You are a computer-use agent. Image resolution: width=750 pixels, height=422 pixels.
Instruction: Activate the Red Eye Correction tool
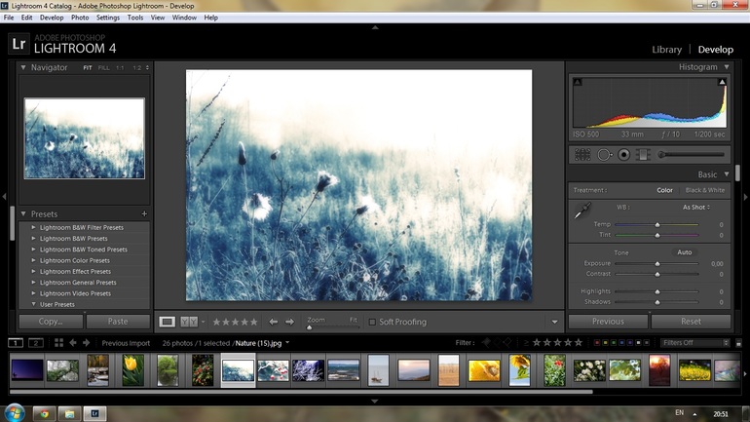click(x=624, y=155)
